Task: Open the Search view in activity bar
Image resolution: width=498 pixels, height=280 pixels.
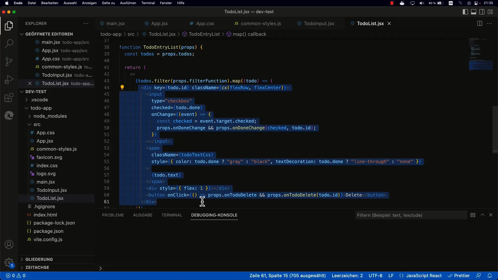Action: pyautogui.click(x=9, y=43)
